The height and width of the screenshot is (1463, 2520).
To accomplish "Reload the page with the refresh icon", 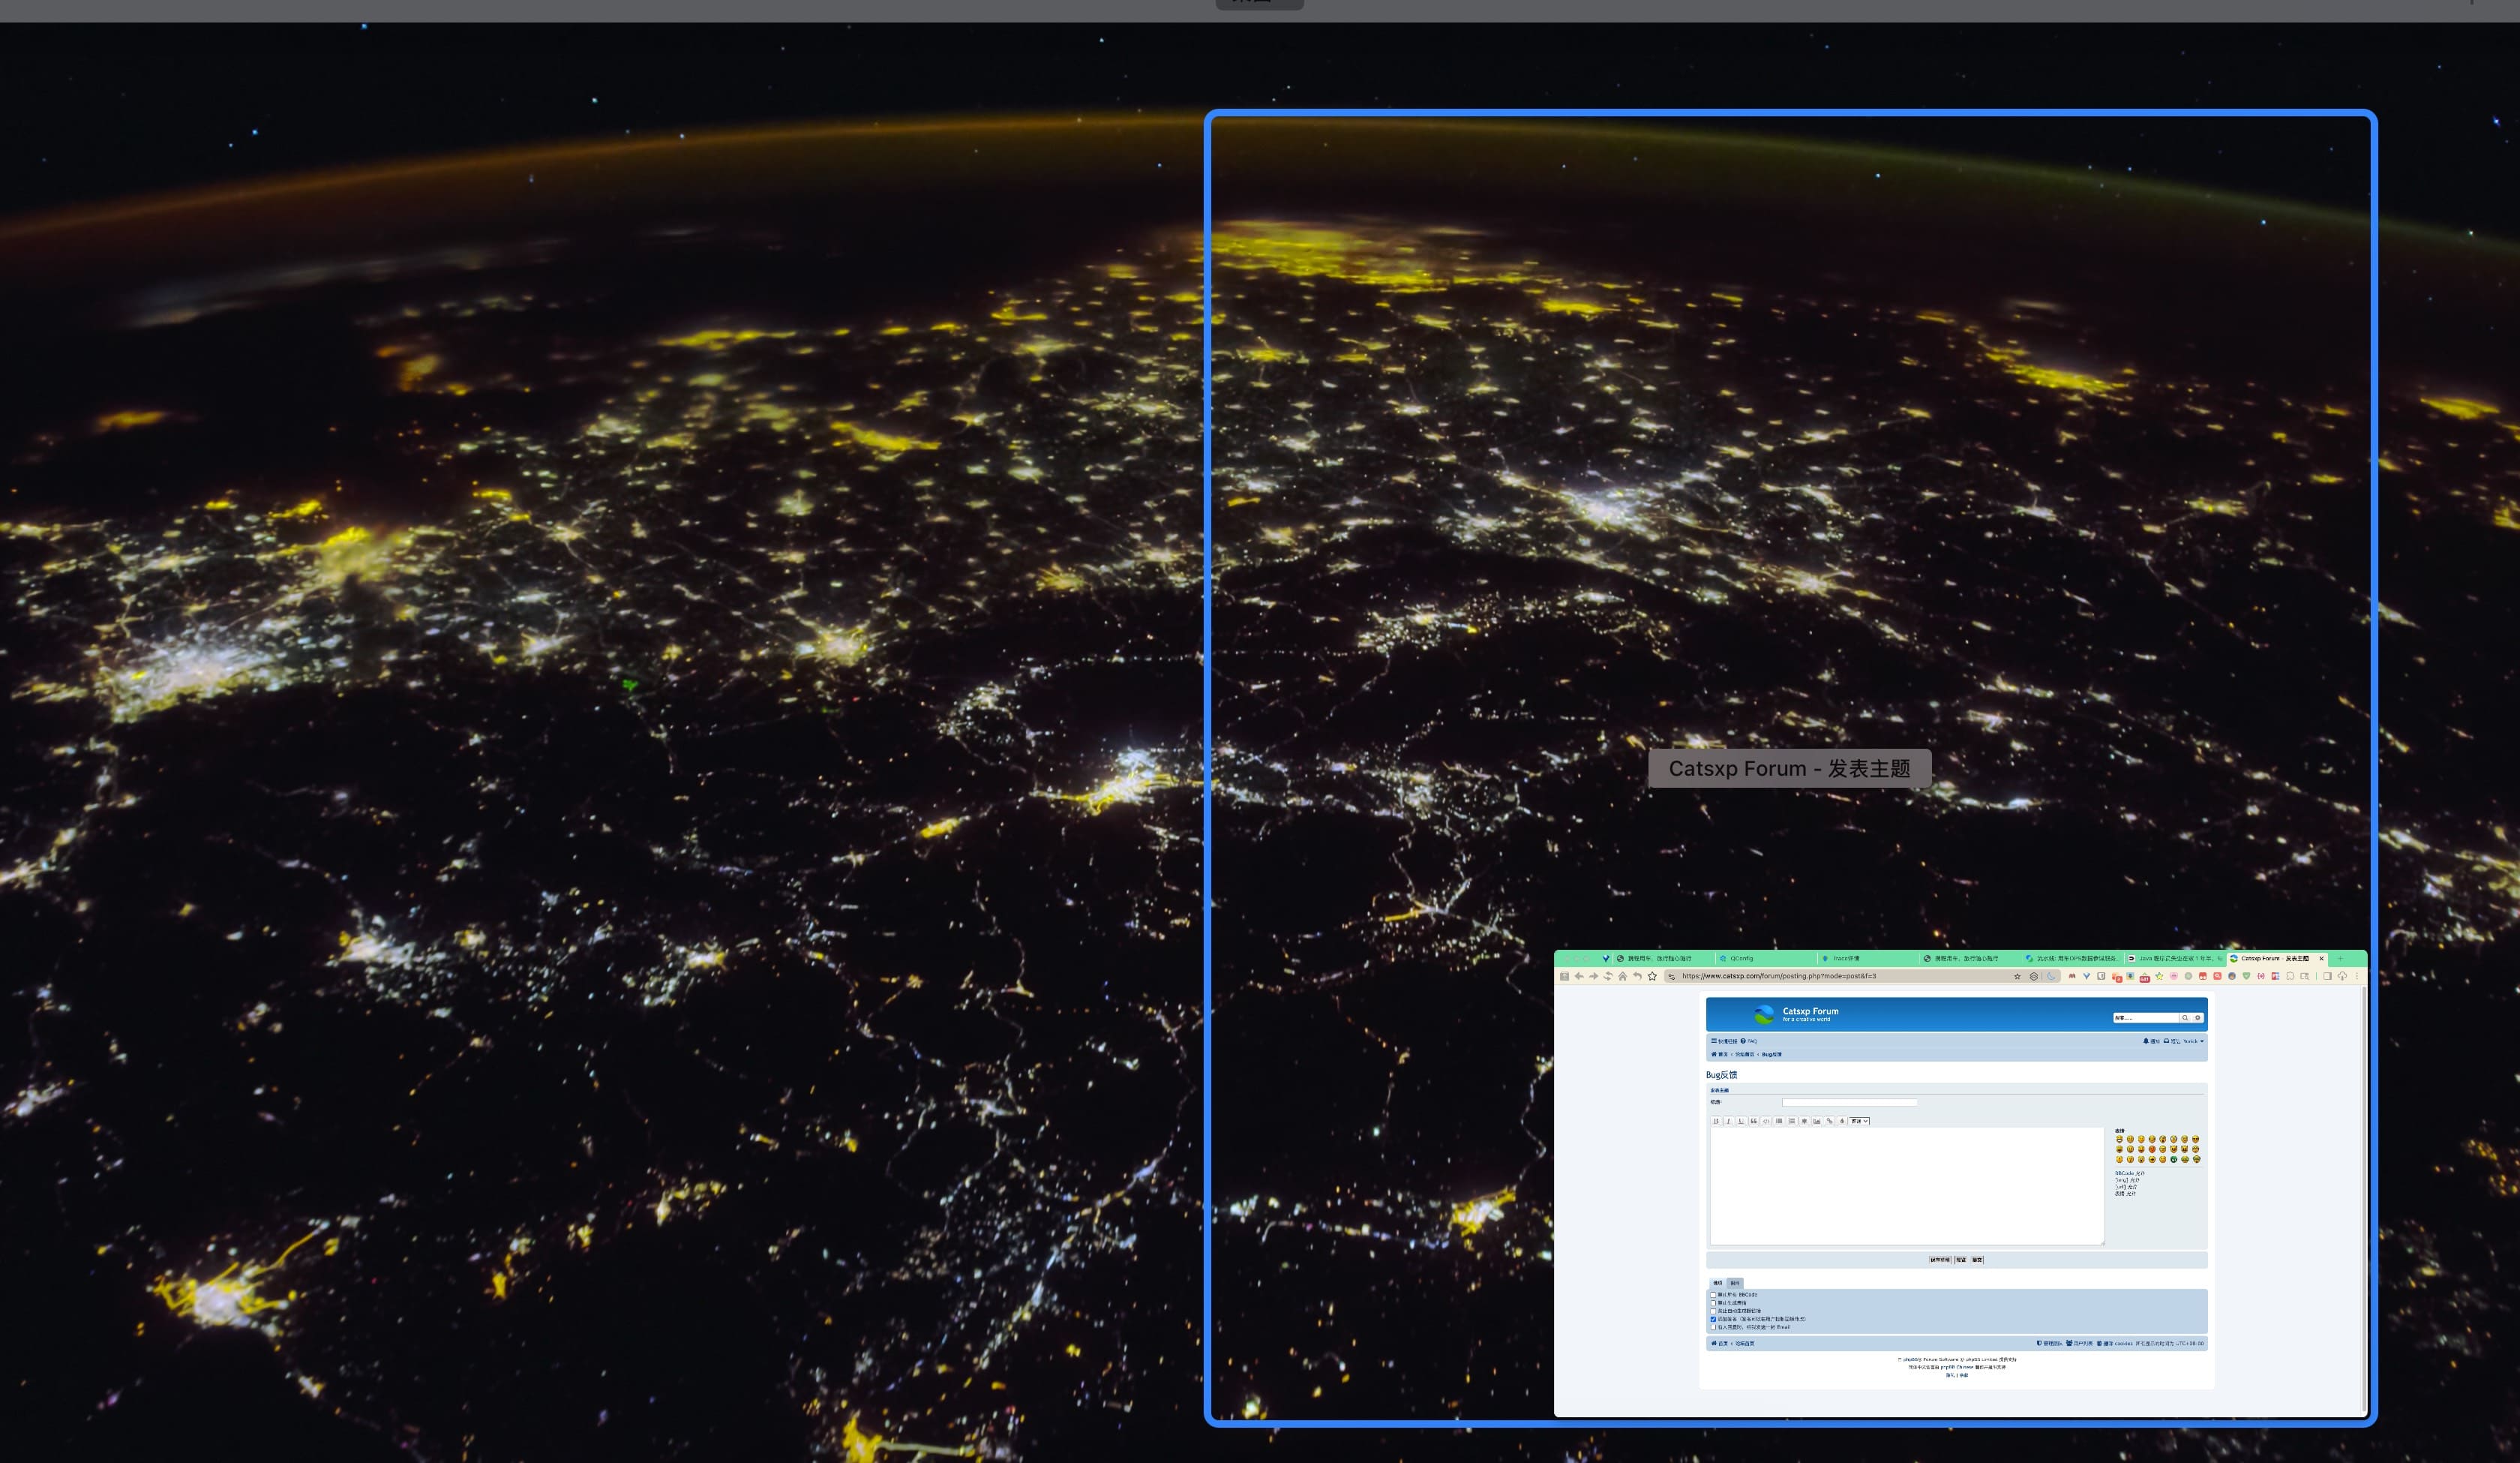I will pyautogui.click(x=1608, y=977).
